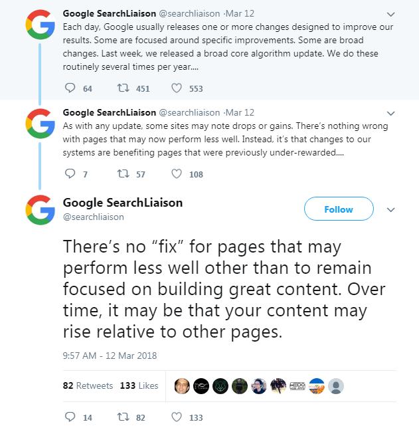
Task: Open the first tweet's dropdown chevron menu
Action: pos(390,14)
